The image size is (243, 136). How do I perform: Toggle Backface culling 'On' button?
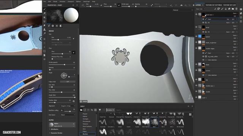point(62,110)
